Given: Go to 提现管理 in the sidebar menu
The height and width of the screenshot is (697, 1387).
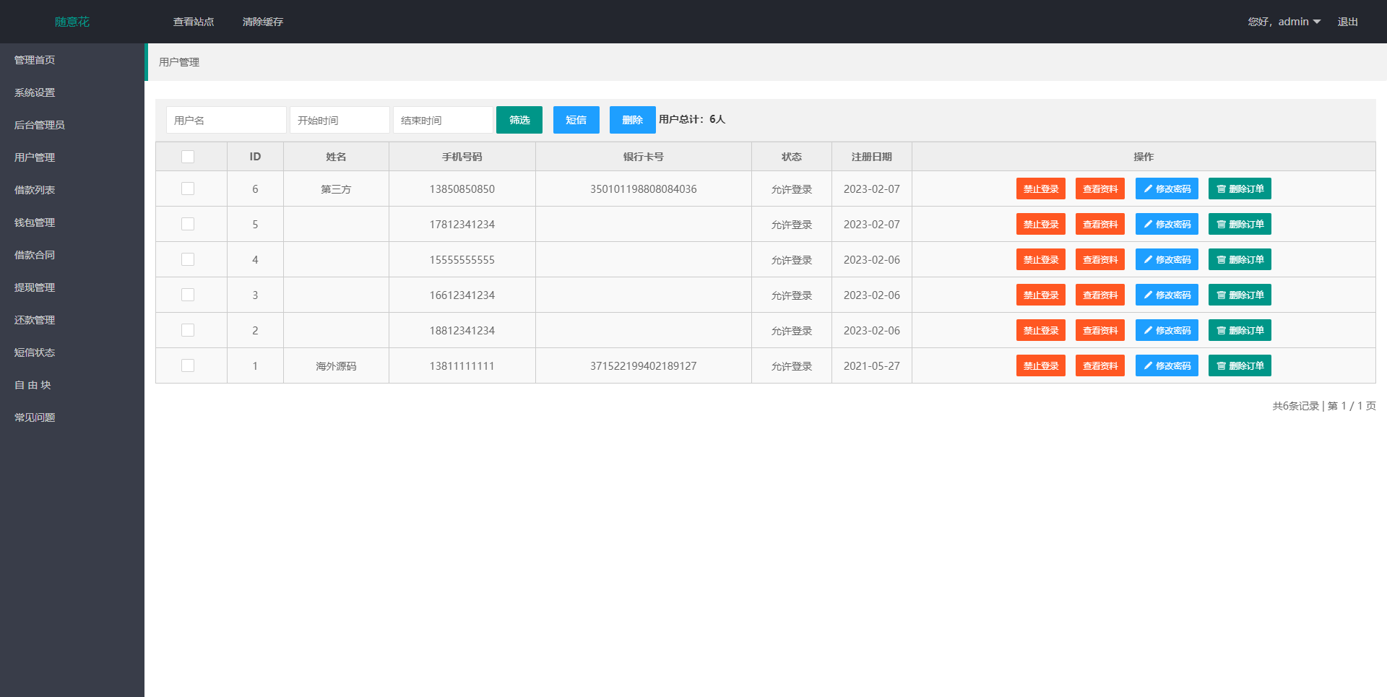Looking at the screenshot, I should [35, 287].
